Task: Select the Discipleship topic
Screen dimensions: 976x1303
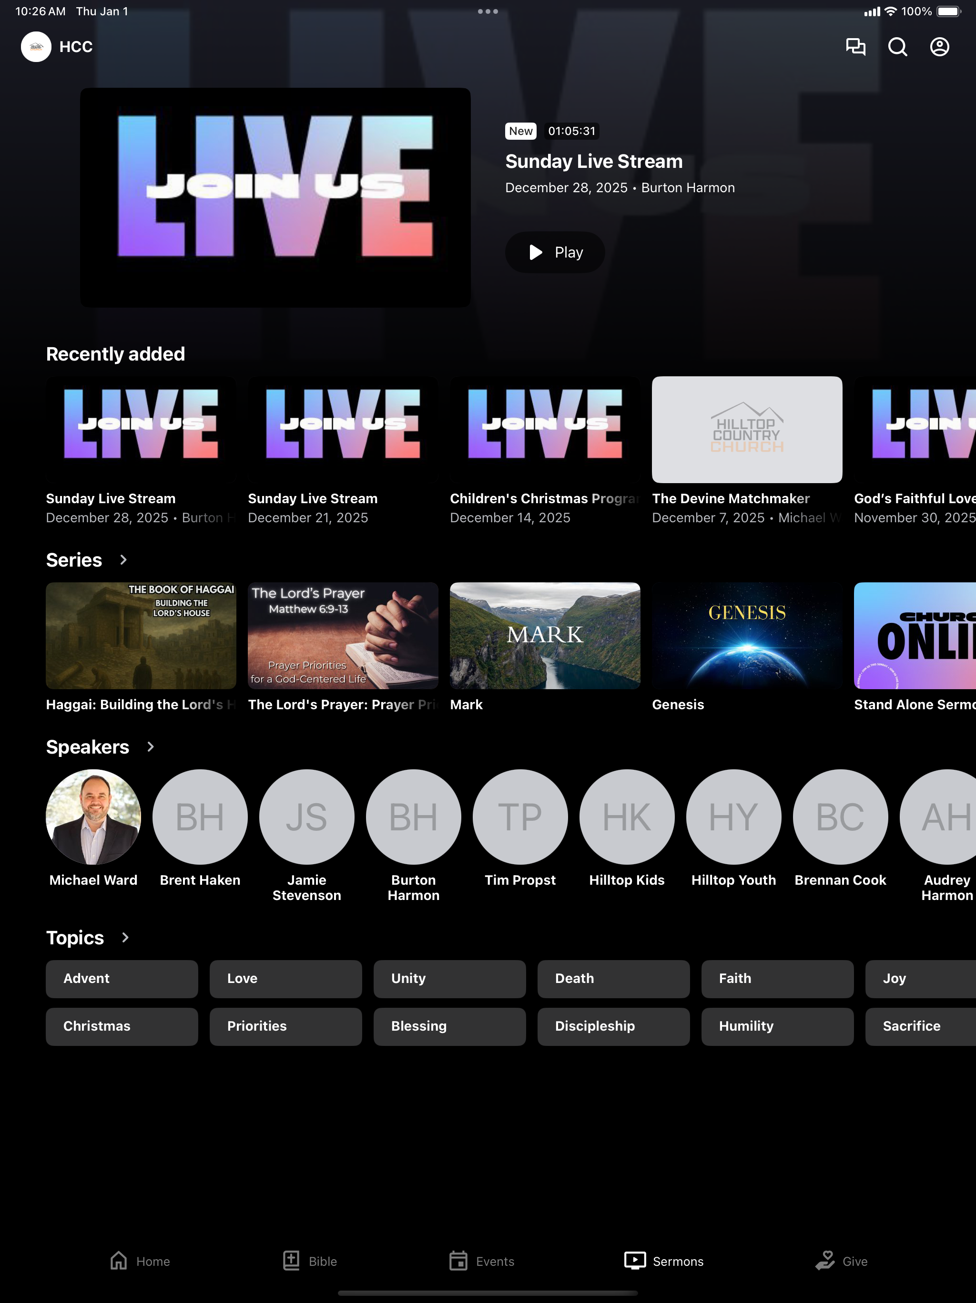Action: click(x=613, y=1026)
